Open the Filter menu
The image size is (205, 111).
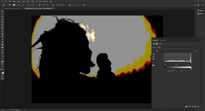[33, 1]
